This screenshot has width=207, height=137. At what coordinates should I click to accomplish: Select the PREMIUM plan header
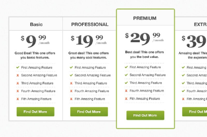coord(145,18)
